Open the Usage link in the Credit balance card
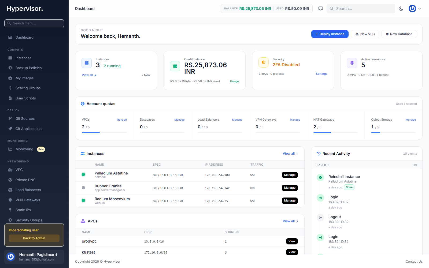429x268 pixels. [234, 81]
